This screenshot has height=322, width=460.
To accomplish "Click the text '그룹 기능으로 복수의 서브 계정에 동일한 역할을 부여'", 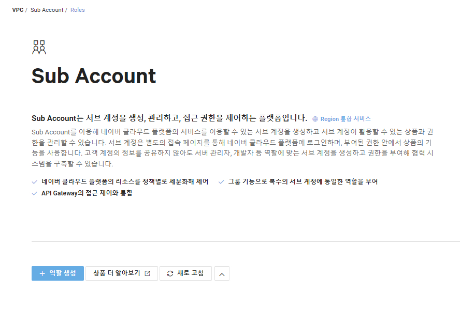I will 303,182.
